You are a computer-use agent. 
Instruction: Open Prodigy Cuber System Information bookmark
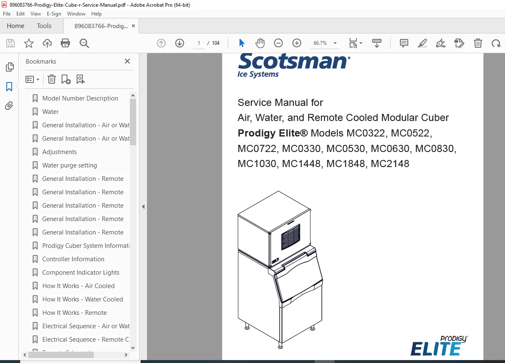(x=86, y=246)
